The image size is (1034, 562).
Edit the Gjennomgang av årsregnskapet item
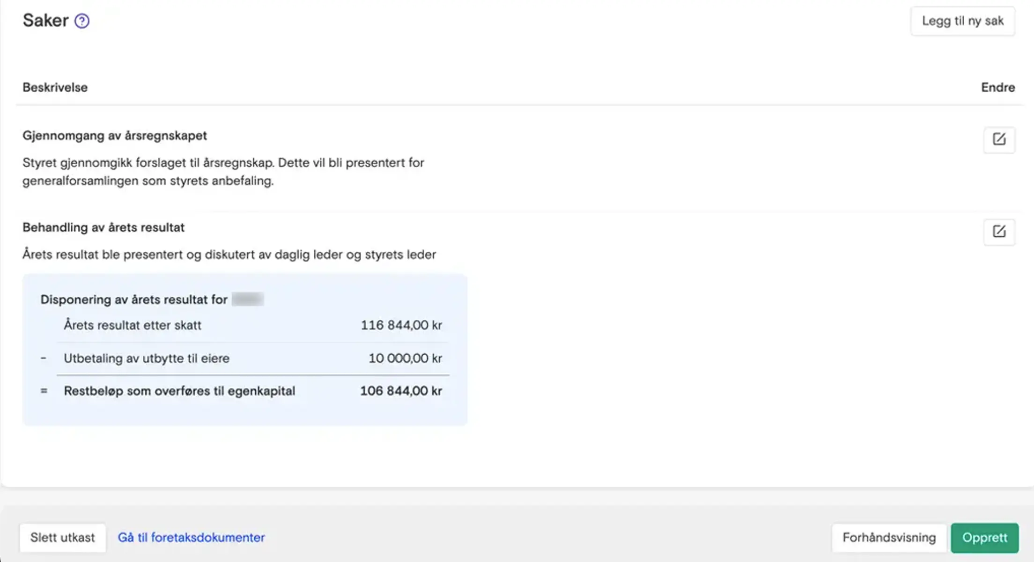[999, 139]
